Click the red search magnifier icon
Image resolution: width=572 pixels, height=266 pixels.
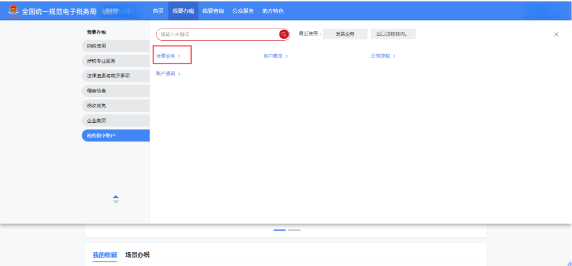284,34
